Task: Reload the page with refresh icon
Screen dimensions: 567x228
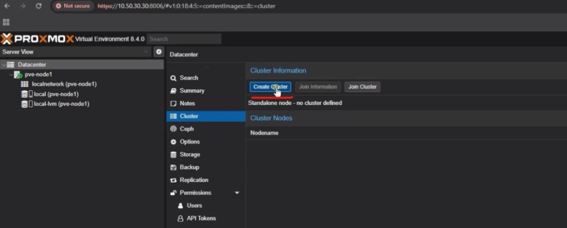Action: click(x=39, y=6)
